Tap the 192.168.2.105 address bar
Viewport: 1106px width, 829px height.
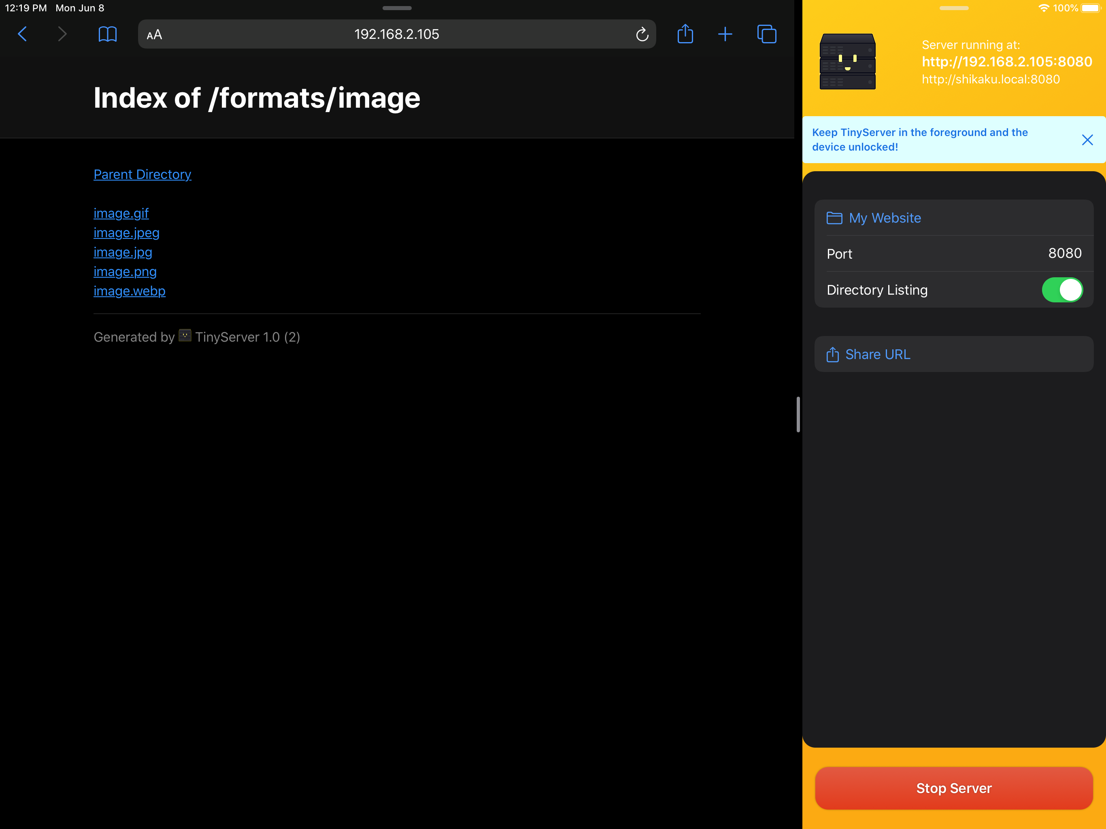tap(396, 34)
